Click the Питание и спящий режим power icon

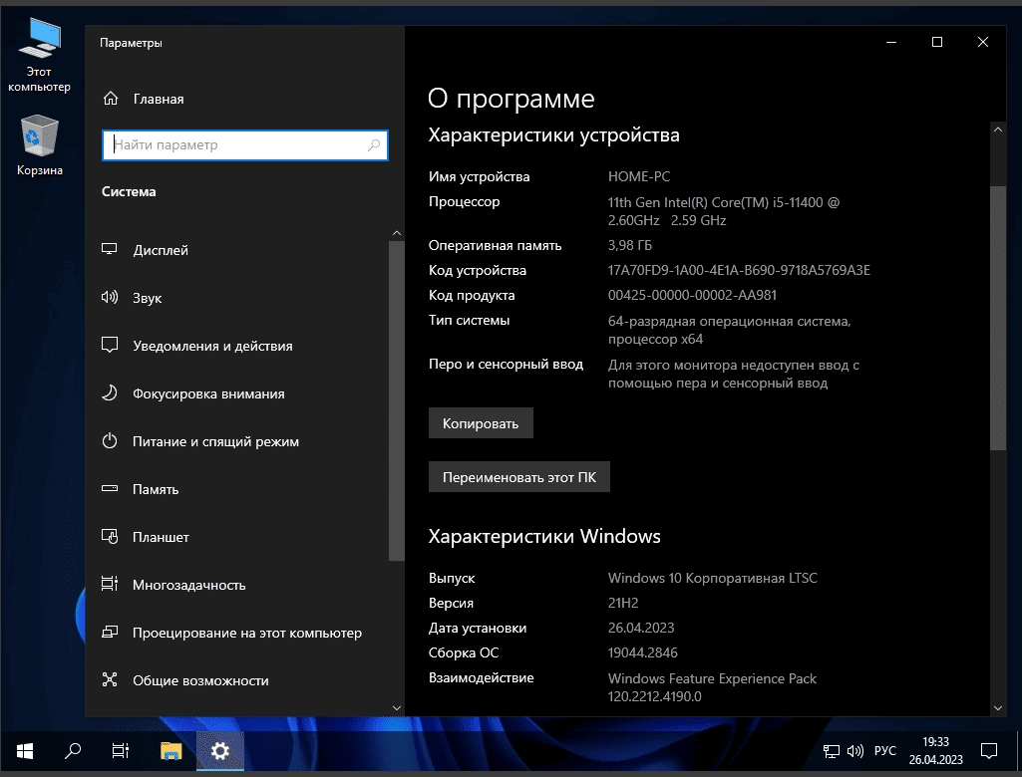tap(110, 441)
